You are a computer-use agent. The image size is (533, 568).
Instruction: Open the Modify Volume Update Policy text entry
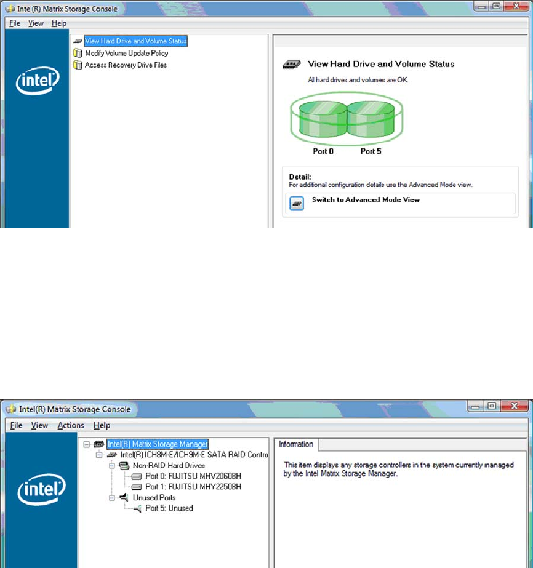(x=126, y=54)
